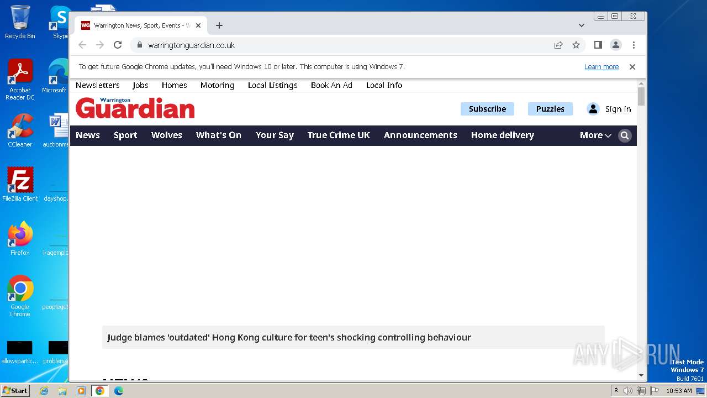The width and height of the screenshot is (707, 398).
Task: Open Chrome side panel icon
Action: (x=598, y=45)
